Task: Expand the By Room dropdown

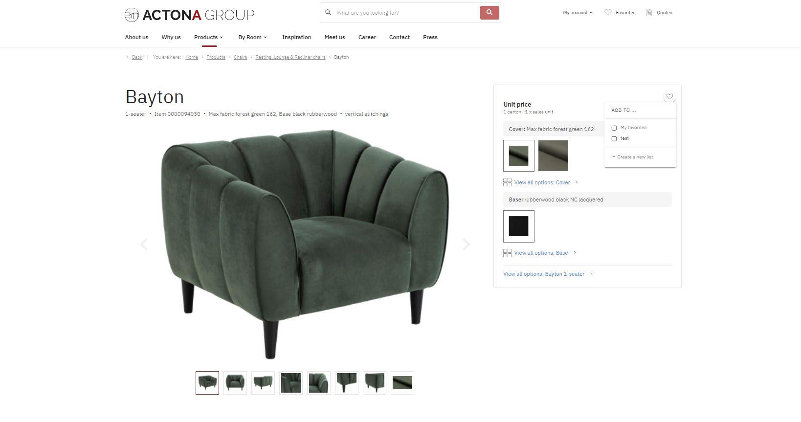Action: tap(252, 37)
